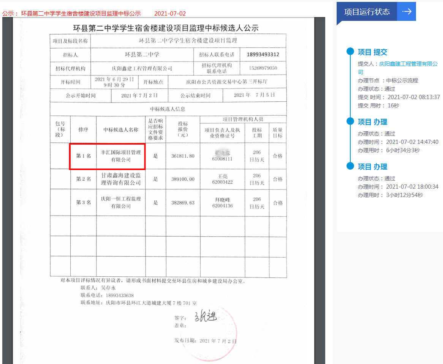Viewport: 443px width, 364px height.
Task: Open the 庆阳鑫建工程管理有限公司 submitter link
Action: click(398, 68)
